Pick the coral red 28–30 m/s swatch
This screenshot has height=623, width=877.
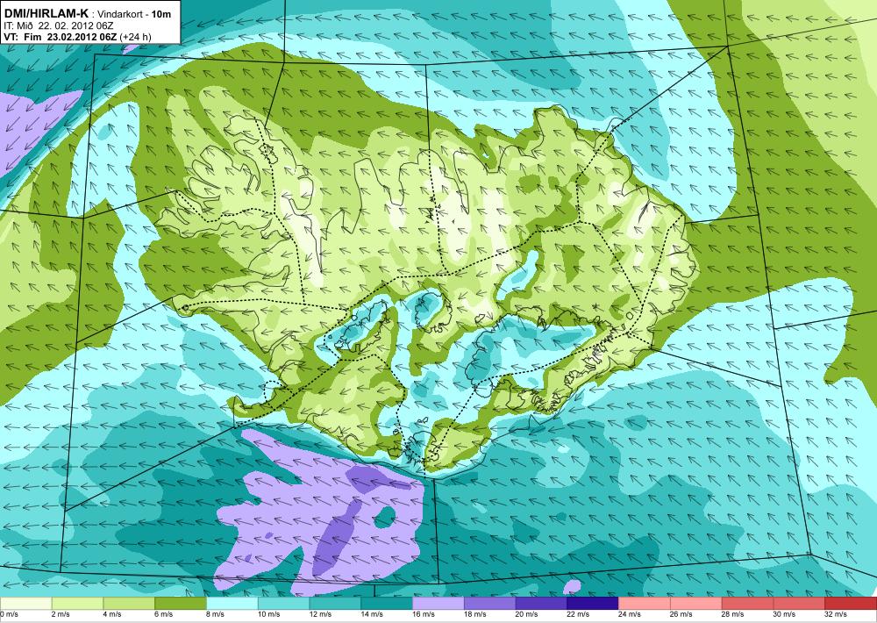748,604
